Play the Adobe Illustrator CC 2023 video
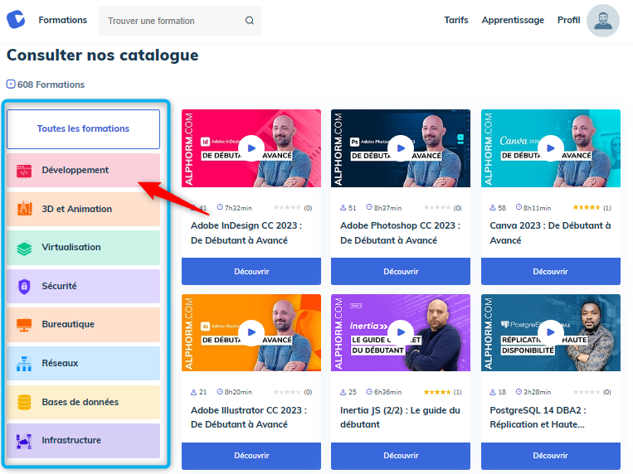Screen dimensions: 633x474 (x=251, y=332)
